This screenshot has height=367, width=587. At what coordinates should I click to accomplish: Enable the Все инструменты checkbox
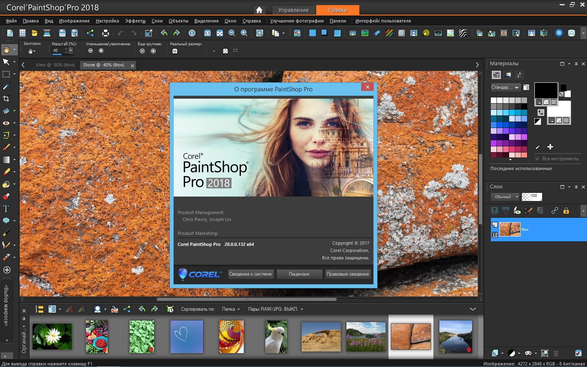point(537,159)
